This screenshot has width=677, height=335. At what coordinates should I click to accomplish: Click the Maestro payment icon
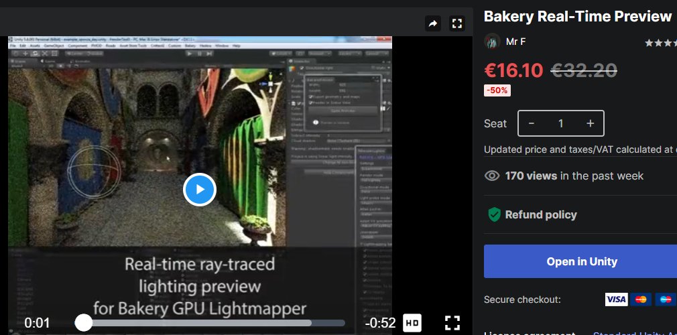point(666,299)
